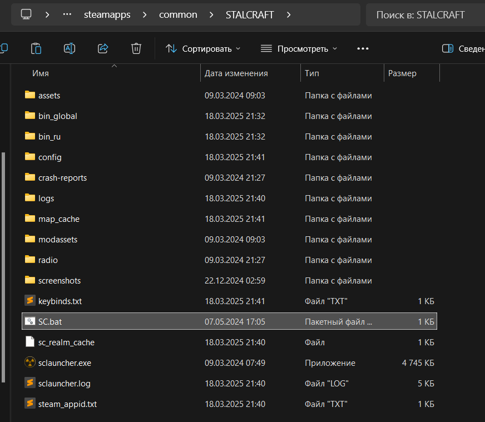Toggle the Сведения details pane
Viewport: 485px width, 422px height.
point(463,48)
